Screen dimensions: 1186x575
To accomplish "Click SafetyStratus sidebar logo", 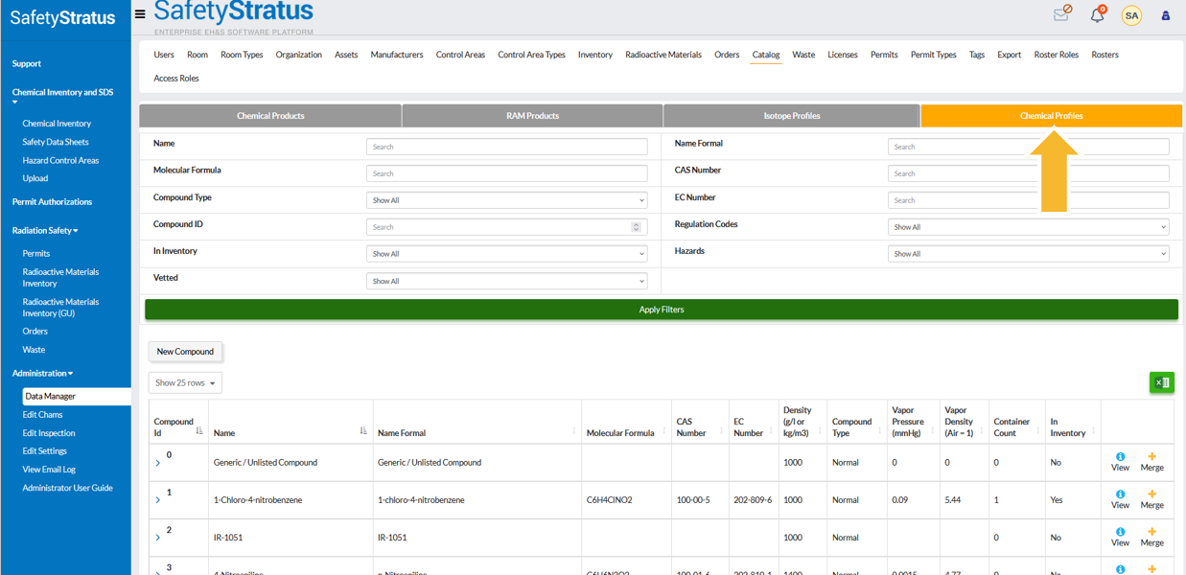I will point(63,17).
